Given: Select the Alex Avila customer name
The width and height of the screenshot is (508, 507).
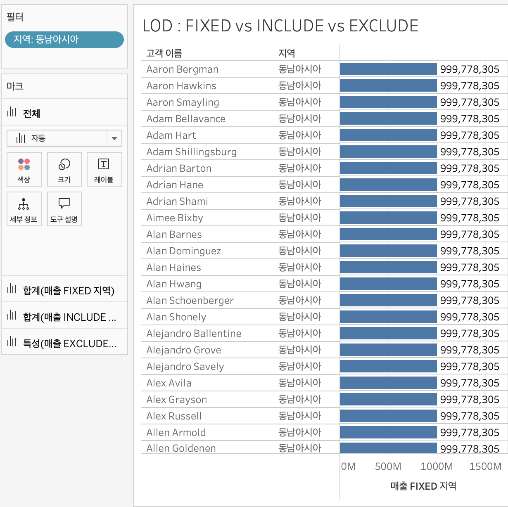Looking at the screenshot, I should pos(169,383).
